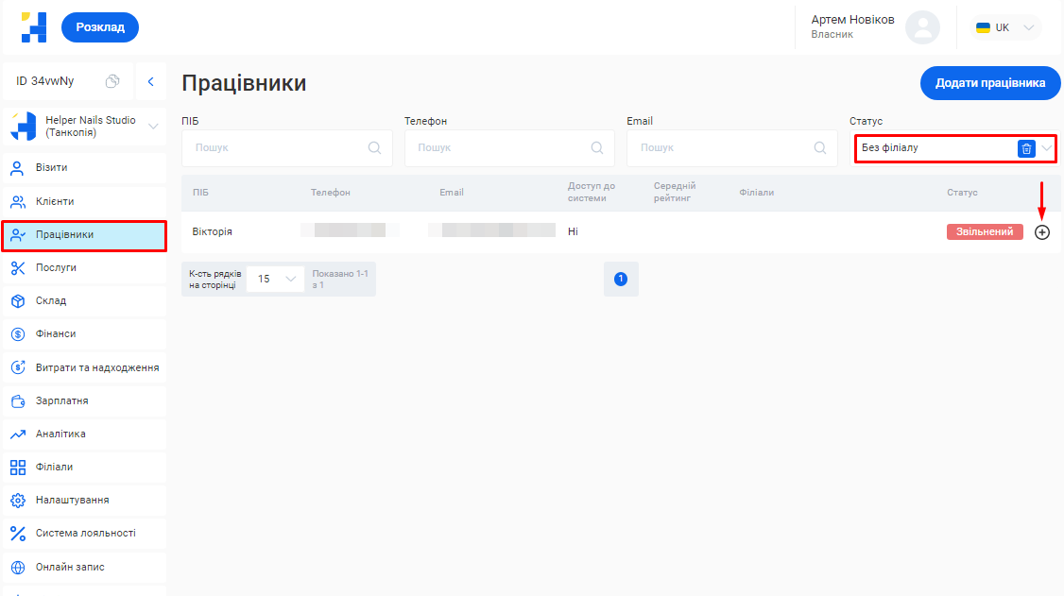1064x596 pixels.
Task: Open the Візити menu item
Action: click(52, 168)
